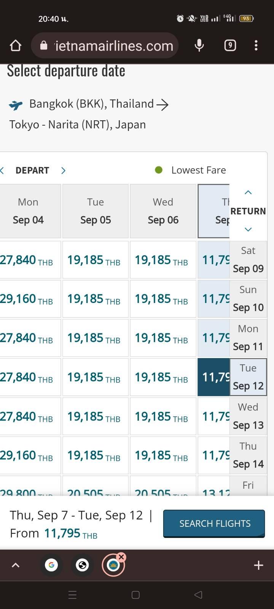
Task: Select the Wed Sep 06 depart column
Action: coord(163,211)
